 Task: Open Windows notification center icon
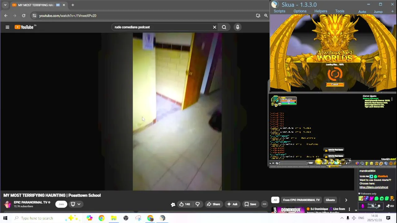tap(388, 218)
